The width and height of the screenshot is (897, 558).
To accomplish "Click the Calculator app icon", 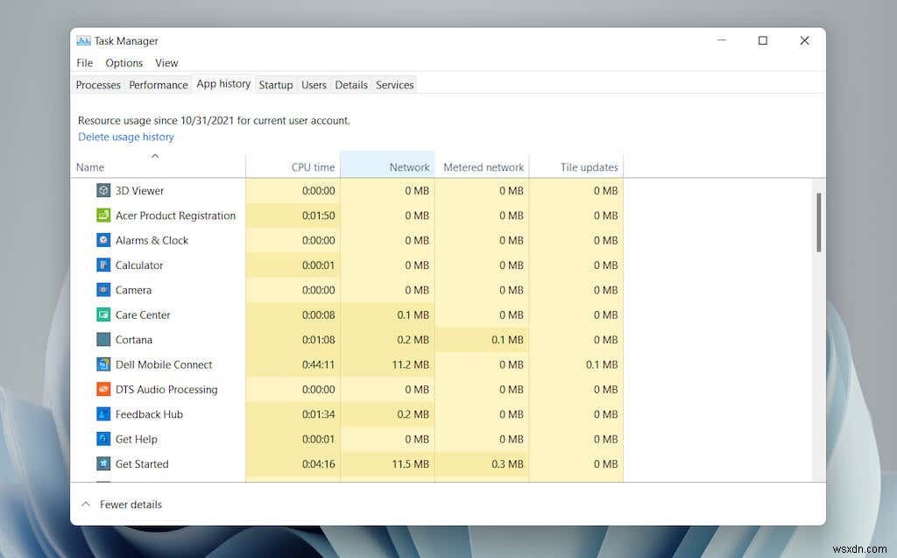I will tap(103, 265).
